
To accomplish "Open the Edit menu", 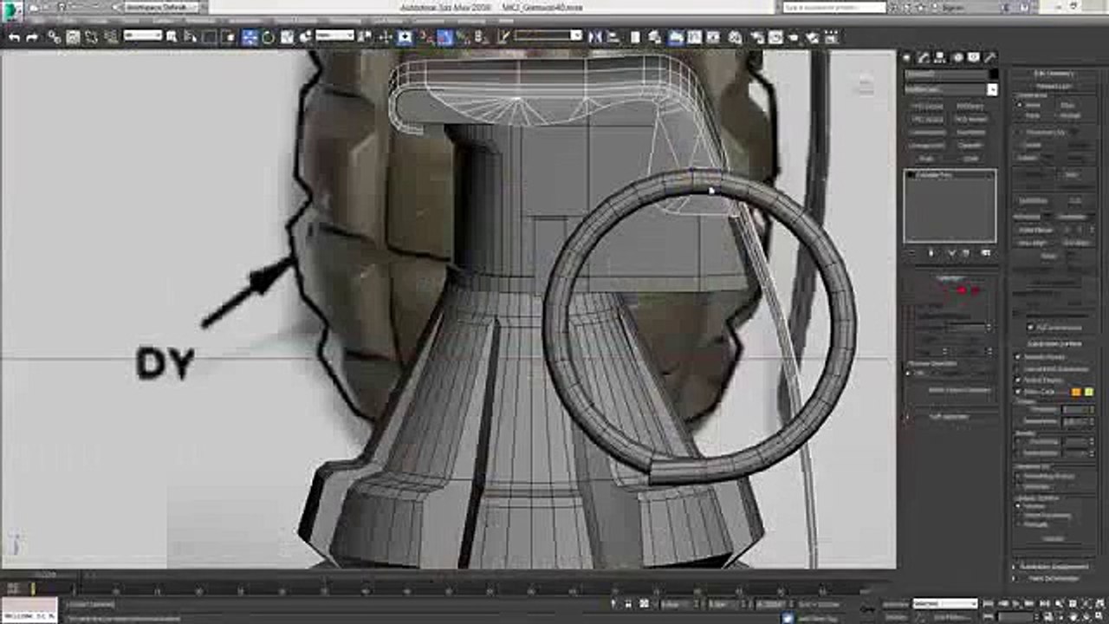I will click(41, 21).
